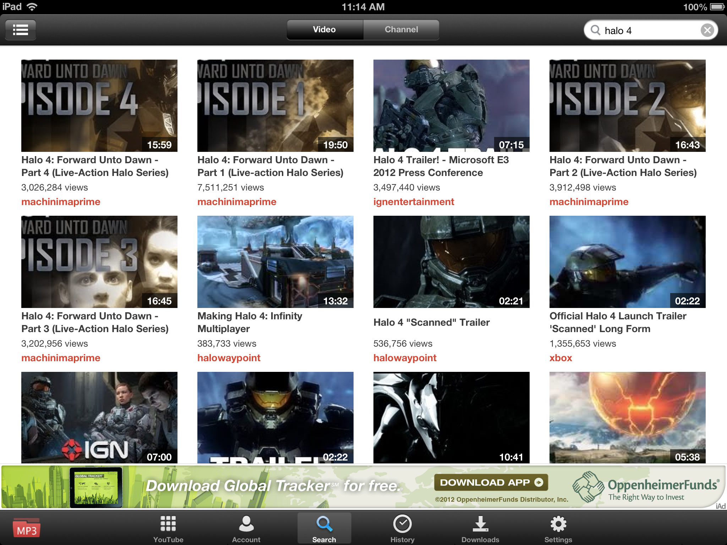The height and width of the screenshot is (545, 727).
Task: Play the Episode 2 thumbnail video
Action: tap(628, 106)
